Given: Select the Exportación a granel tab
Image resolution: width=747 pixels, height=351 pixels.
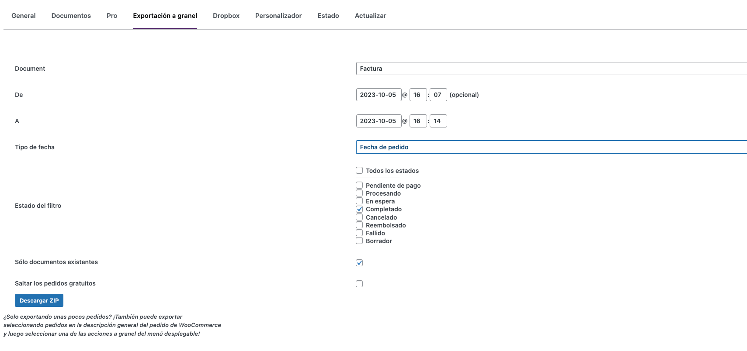Looking at the screenshot, I should (x=165, y=16).
